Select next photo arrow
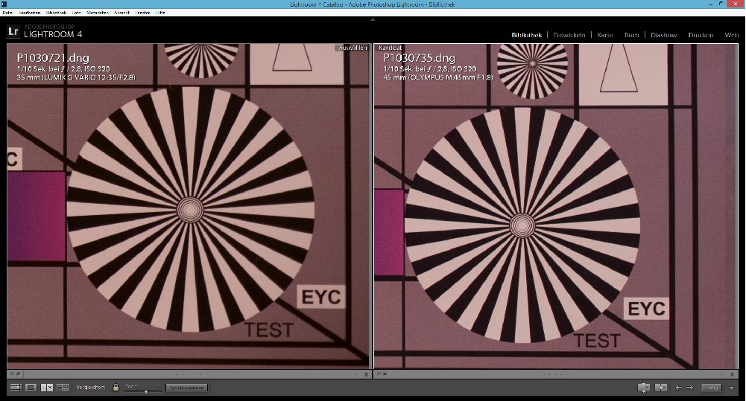The height and width of the screenshot is (401, 746). click(690, 388)
